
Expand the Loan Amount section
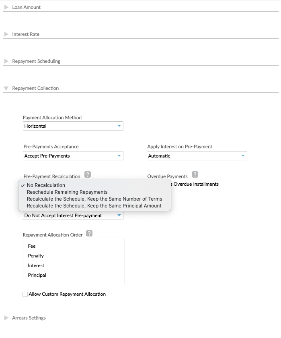click(x=6, y=7)
